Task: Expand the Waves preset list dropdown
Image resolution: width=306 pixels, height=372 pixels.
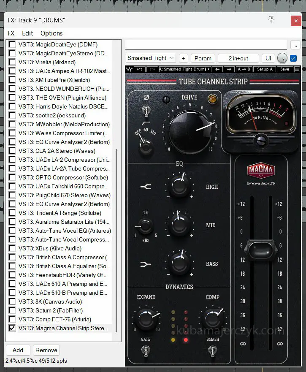Action: click(184, 69)
